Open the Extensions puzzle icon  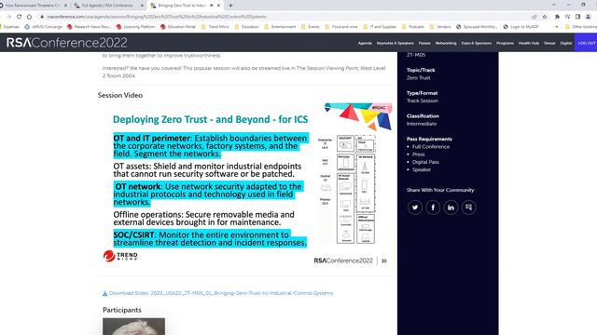coord(557,17)
